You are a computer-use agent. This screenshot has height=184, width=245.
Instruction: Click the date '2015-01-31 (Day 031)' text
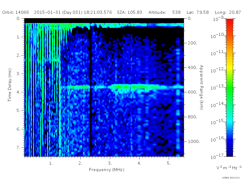(58, 12)
